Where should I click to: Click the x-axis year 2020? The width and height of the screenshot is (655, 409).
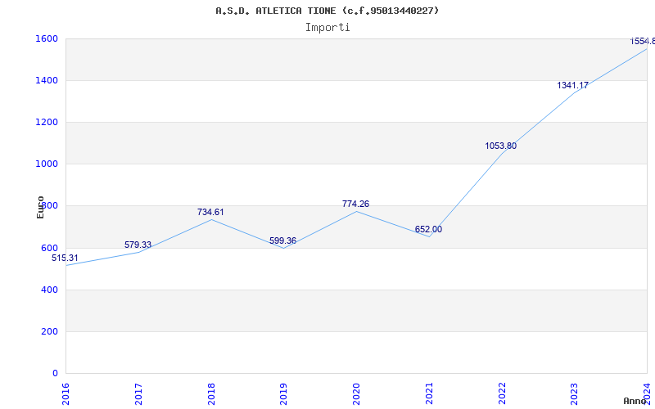coord(357,394)
